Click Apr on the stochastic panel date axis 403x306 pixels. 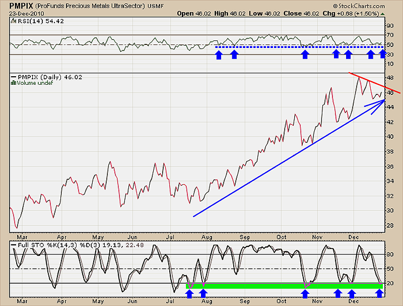click(61, 301)
